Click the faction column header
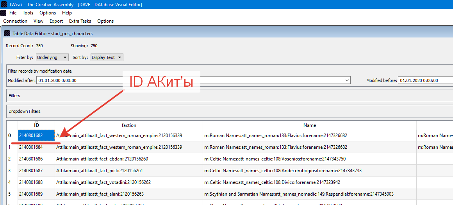Image resolution: width=453 pixels, height=205 pixels. tap(129, 125)
